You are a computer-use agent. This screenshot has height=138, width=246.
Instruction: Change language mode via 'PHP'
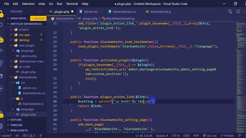click(196, 136)
